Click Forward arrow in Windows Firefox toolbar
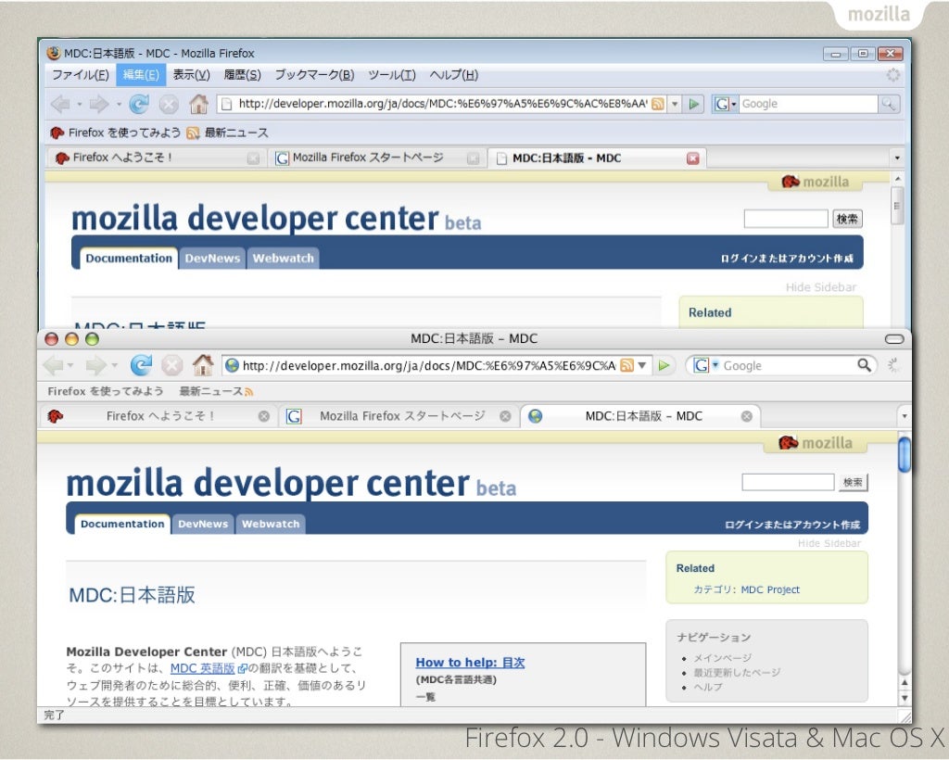The width and height of the screenshot is (949, 760). (x=98, y=104)
